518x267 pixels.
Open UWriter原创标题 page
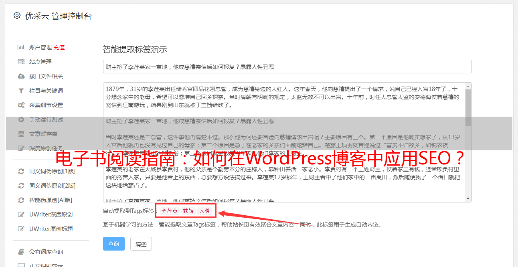pos(51,229)
